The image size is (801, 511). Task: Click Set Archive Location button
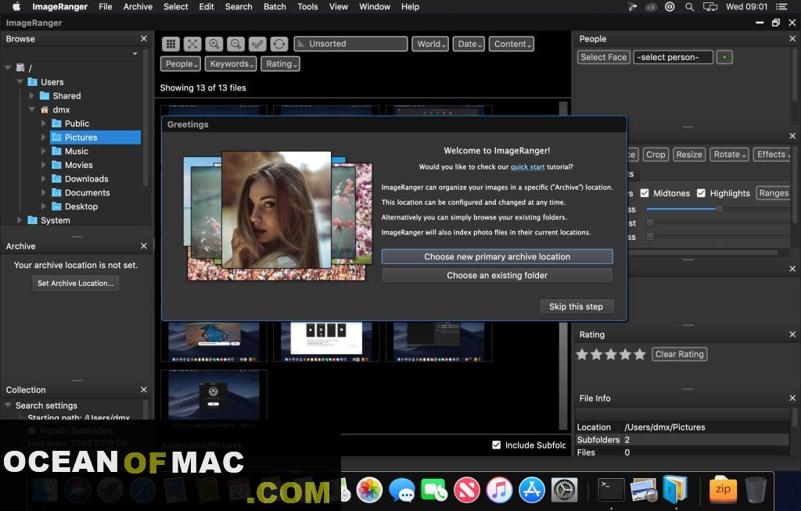[76, 284]
